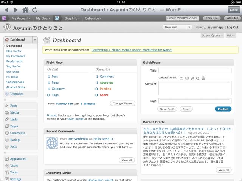Image resolution: width=242 pixels, height=181 pixels.
Task: Open Blog Surfer in the Dashboard submenu
Action: click(14, 51)
